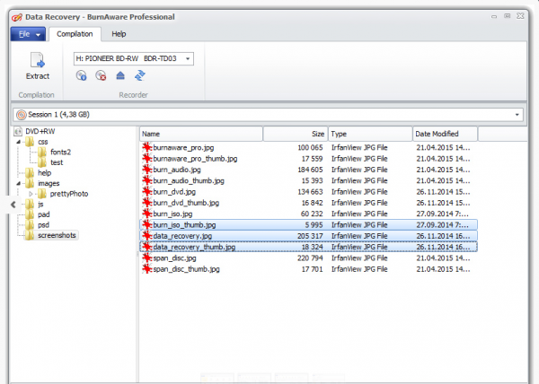The image size is (539, 384).
Task: Open the H: PIONEER BD-RW drive dropdown
Action: [x=134, y=58]
